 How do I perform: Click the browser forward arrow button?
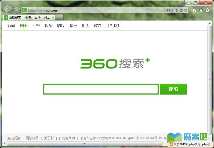point(17,10)
